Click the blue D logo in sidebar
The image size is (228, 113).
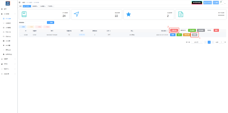[8, 3]
